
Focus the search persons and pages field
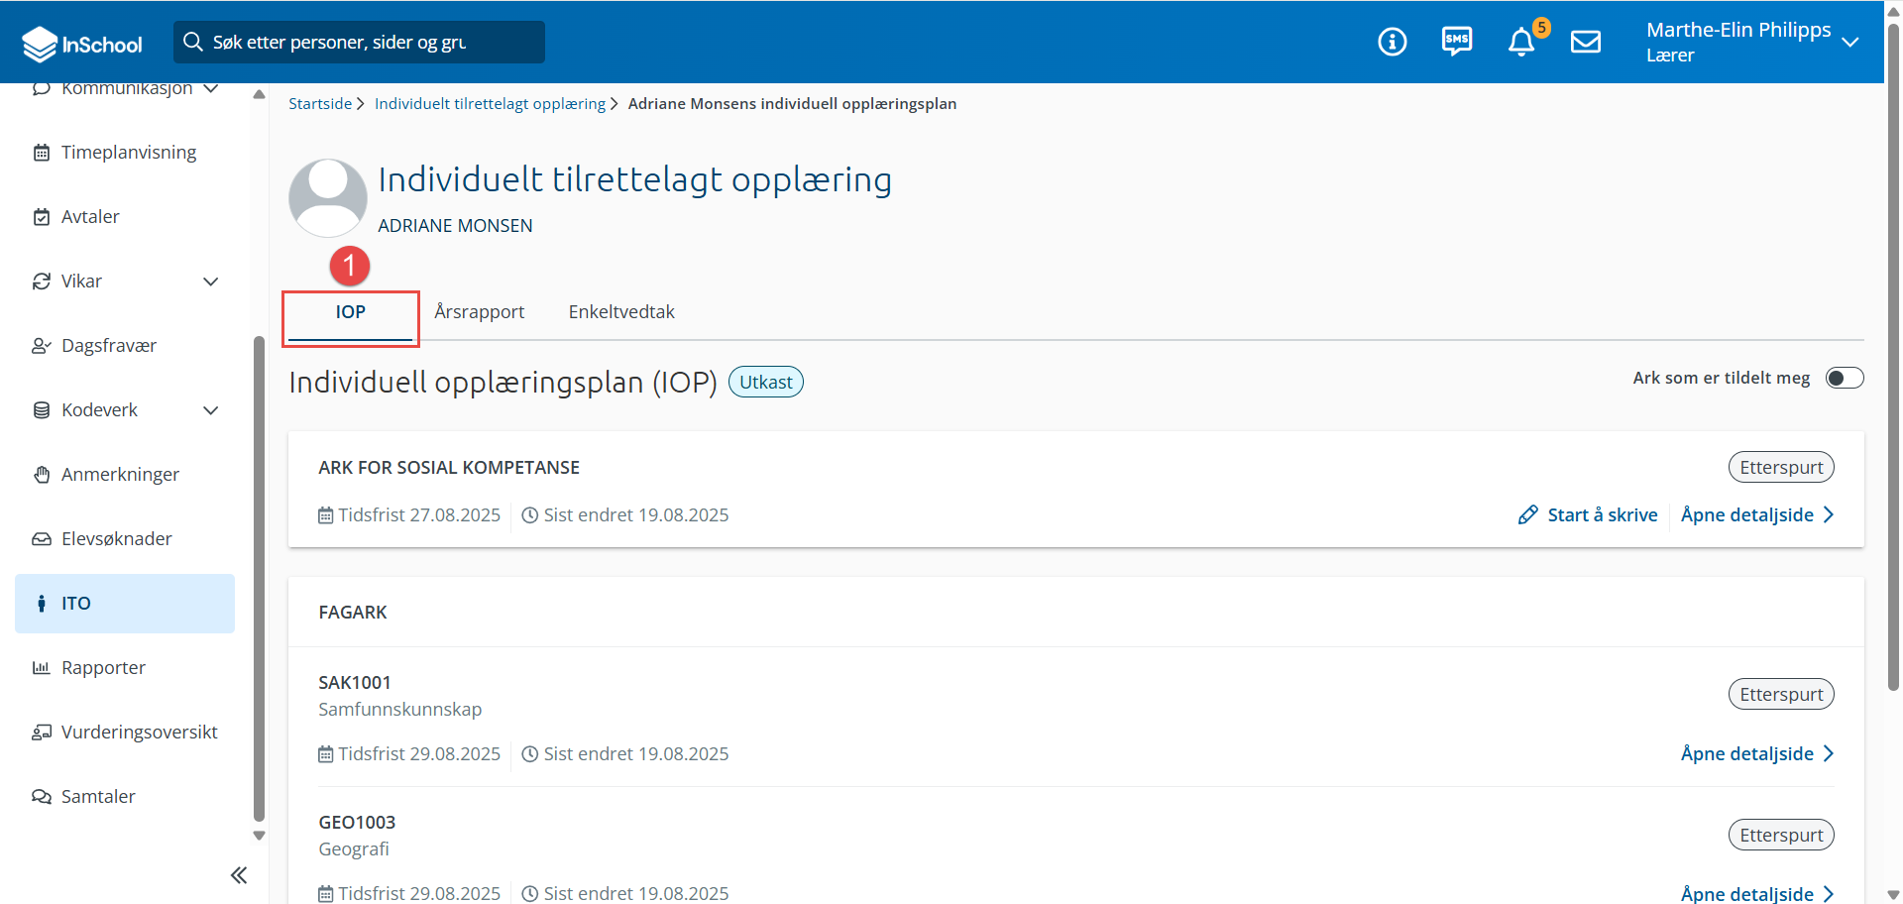(359, 42)
